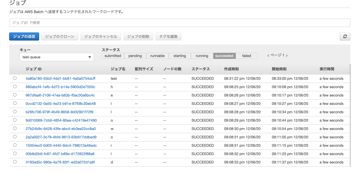Go to next page arrow
This screenshot has height=176, width=359.
pos(287,55)
